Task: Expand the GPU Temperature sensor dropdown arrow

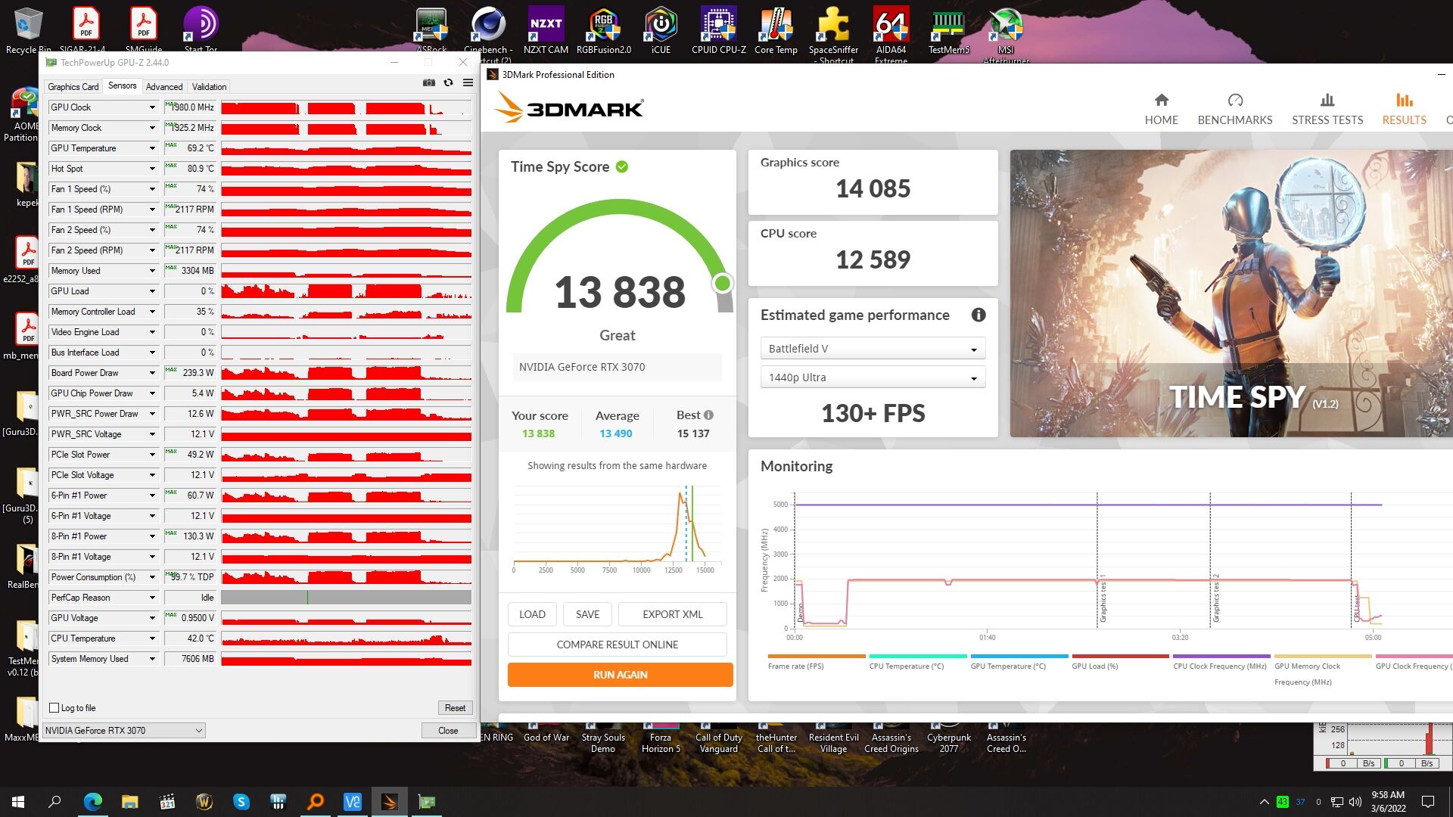Action: click(x=152, y=148)
